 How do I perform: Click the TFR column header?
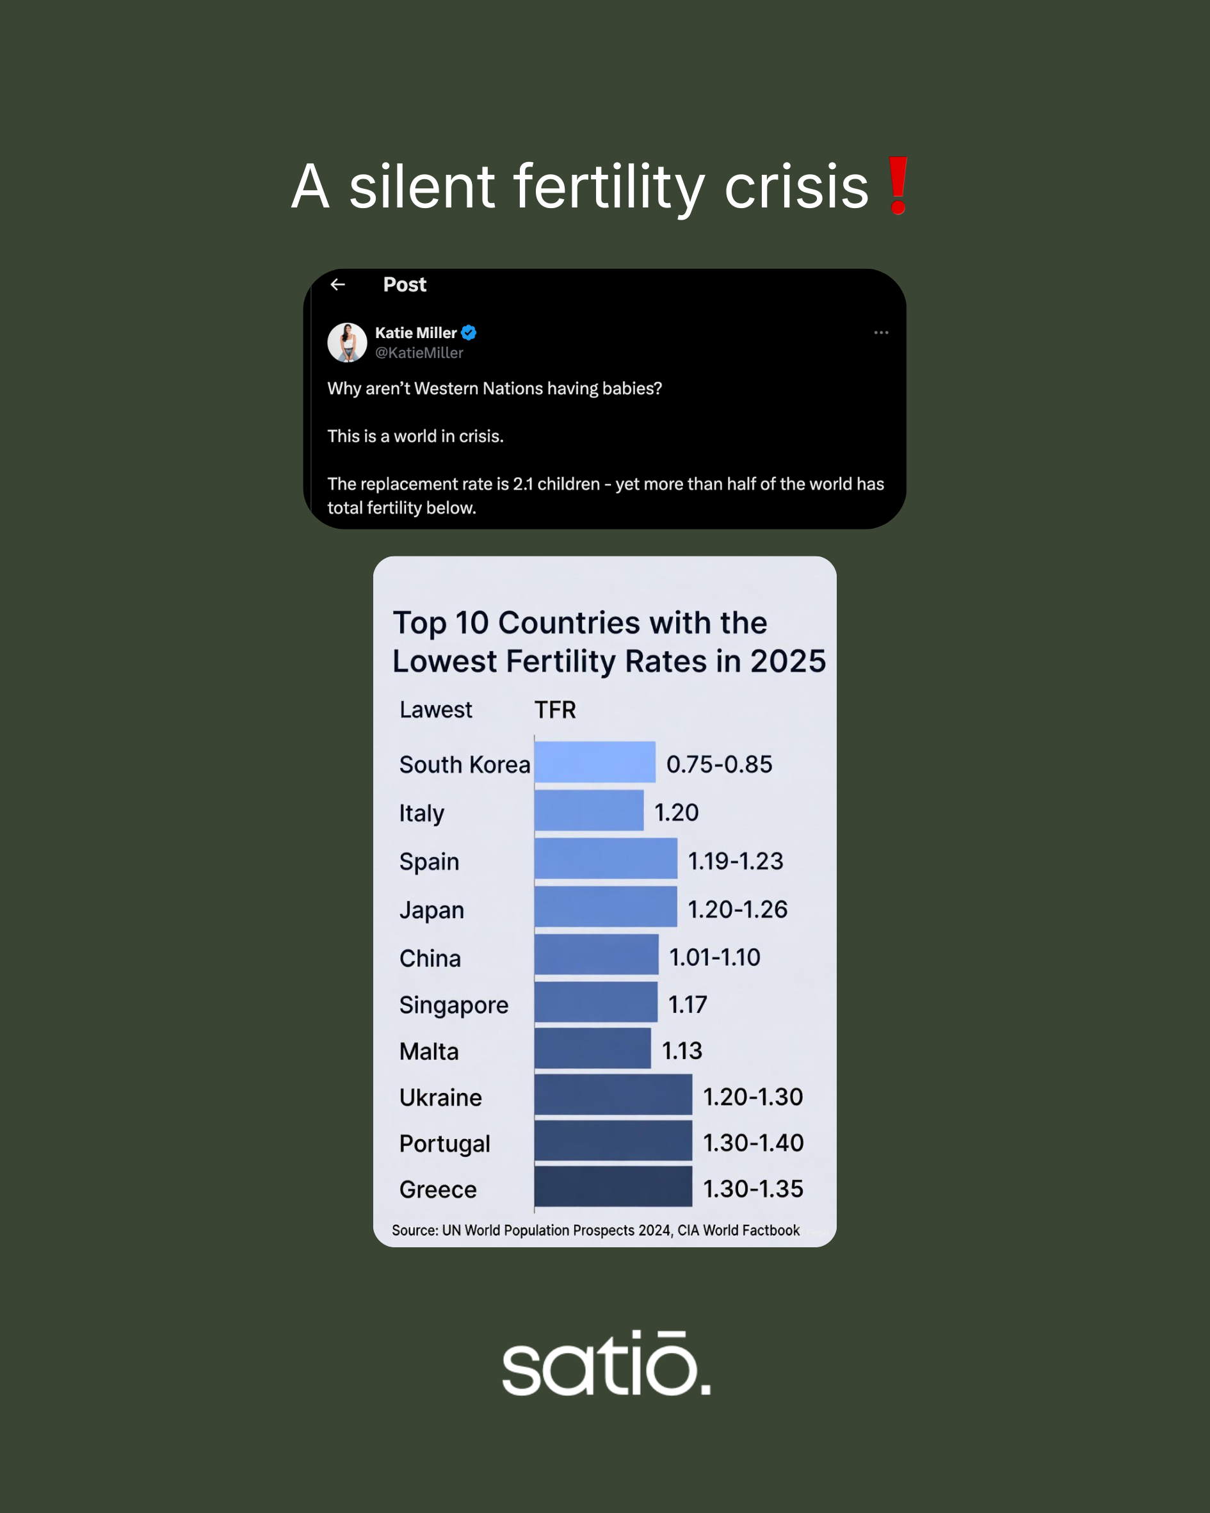555,710
